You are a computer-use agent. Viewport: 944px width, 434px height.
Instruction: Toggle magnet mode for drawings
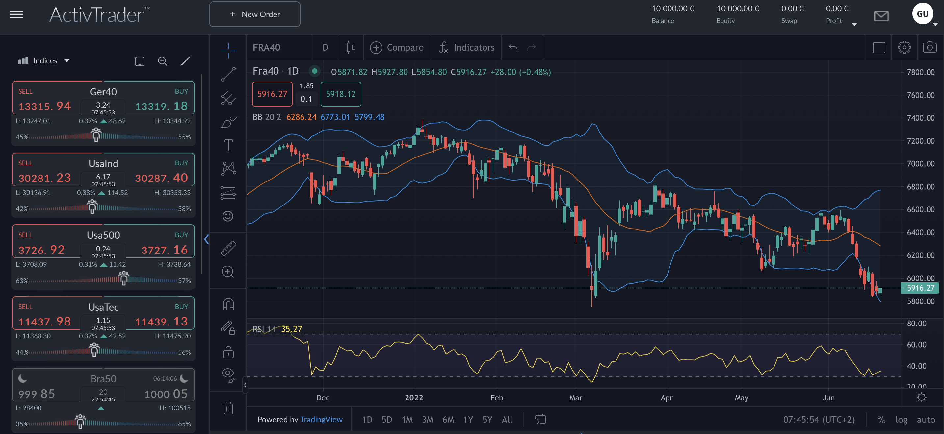point(228,304)
